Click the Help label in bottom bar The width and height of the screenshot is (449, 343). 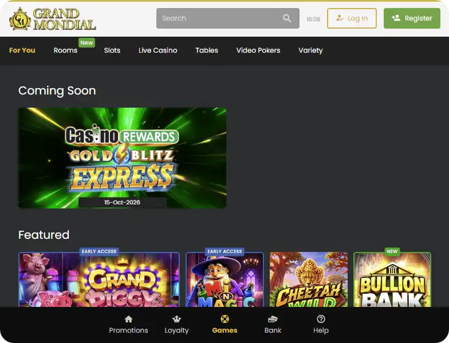(321, 330)
